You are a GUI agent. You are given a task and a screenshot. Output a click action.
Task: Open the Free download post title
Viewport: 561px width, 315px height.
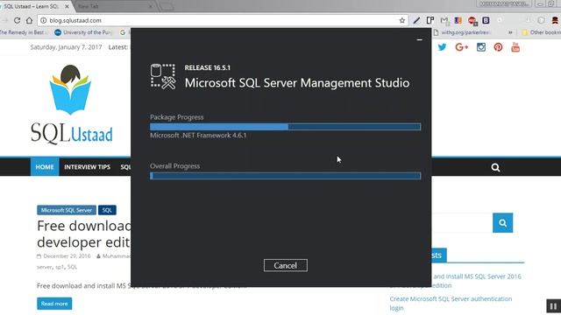coord(84,234)
